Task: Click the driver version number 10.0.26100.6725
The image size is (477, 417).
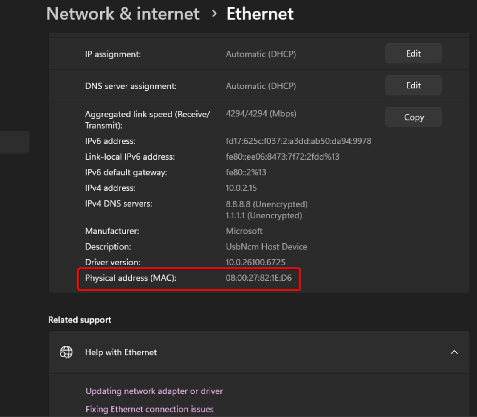Action: [x=255, y=262]
